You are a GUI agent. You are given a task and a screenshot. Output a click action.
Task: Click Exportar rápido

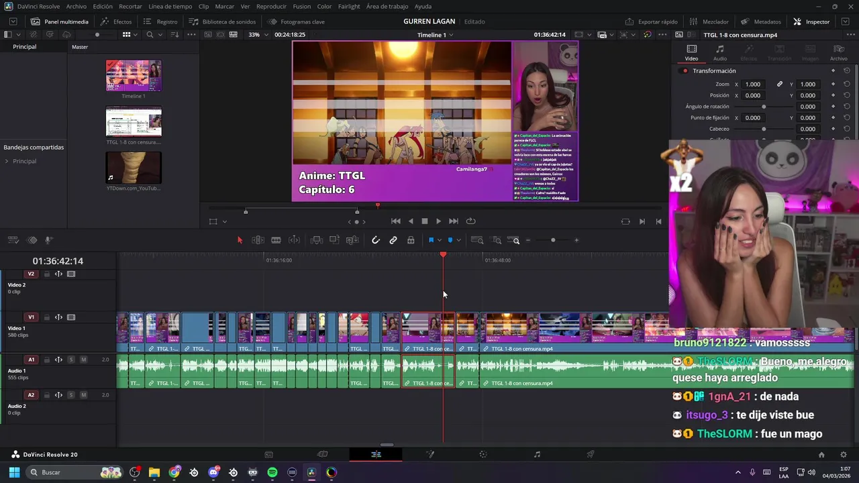(651, 21)
